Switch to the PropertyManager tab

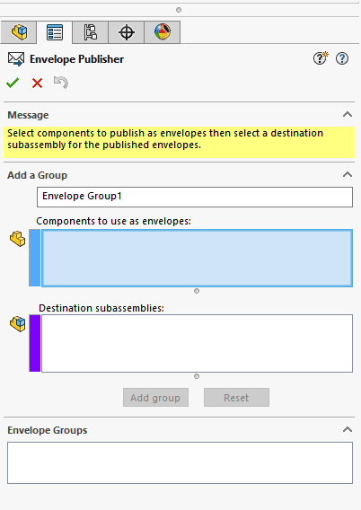click(x=54, y=32)
